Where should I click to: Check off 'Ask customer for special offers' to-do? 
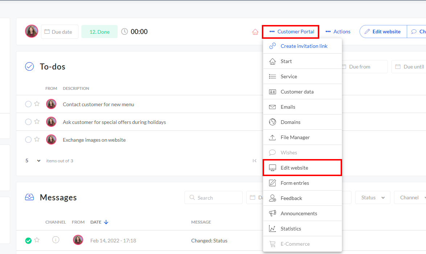[28, 122]
